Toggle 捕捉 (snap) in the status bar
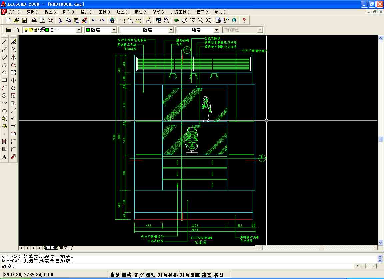The width and height of the screenshot is (384, 279). (x=115, y=275)
